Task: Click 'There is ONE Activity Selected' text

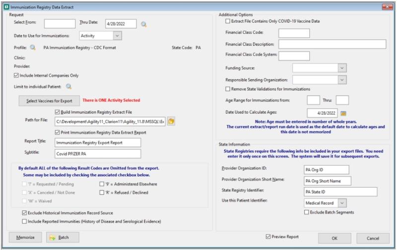Action: pos(111,100)
